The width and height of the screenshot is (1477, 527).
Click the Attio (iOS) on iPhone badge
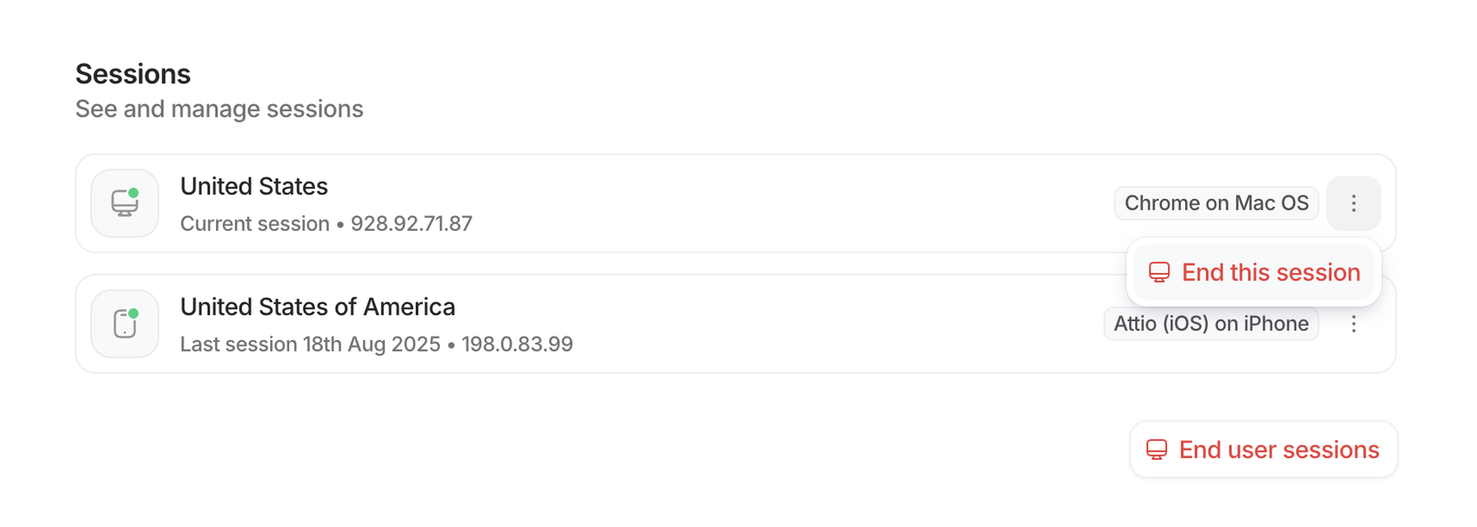(1211, 324)
